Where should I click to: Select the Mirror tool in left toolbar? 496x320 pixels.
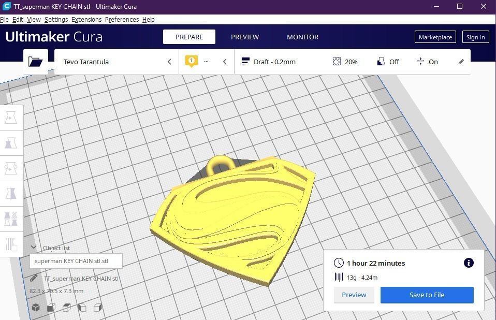click(x=11, y=194)
